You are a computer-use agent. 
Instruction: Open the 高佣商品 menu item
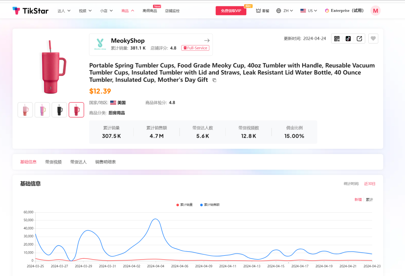(150, 10)
